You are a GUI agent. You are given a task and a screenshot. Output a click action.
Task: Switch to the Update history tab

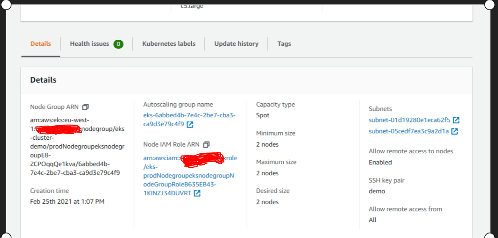[236, 44]
